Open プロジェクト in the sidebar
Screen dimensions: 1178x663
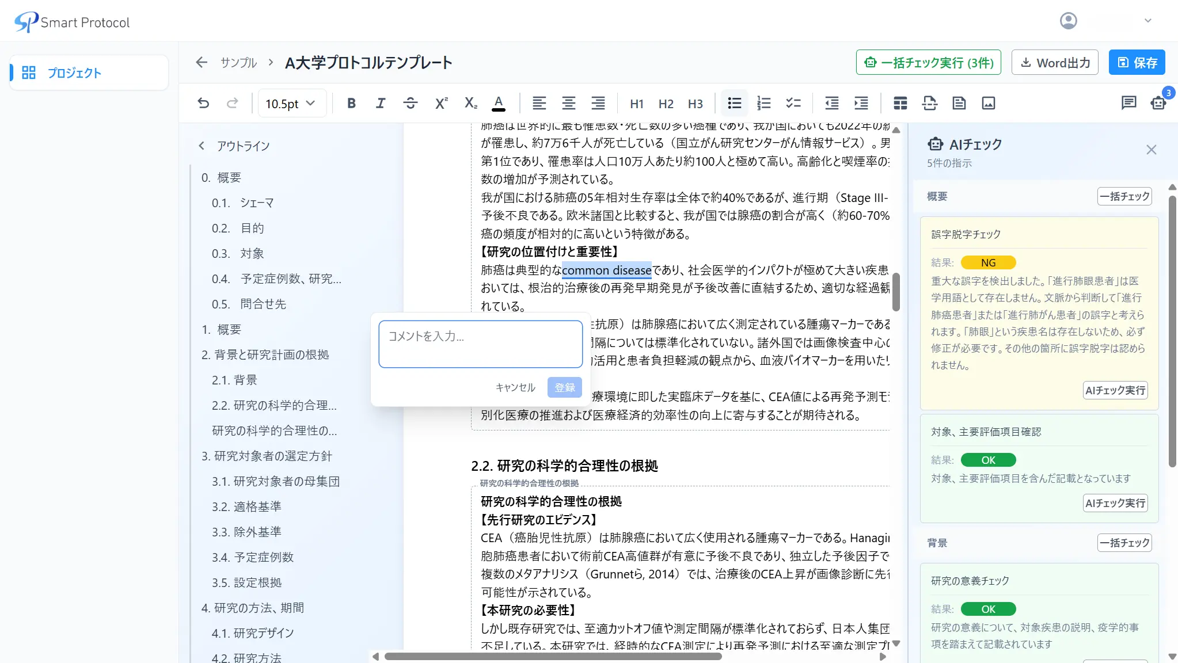click(74, 73)
